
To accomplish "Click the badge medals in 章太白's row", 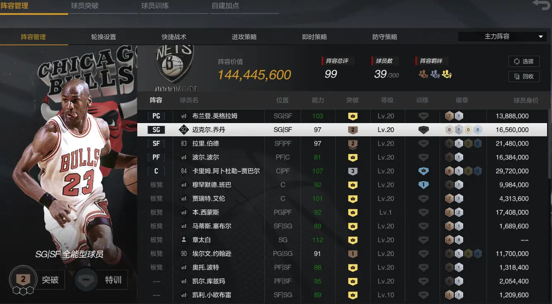I will coord(454,240).
